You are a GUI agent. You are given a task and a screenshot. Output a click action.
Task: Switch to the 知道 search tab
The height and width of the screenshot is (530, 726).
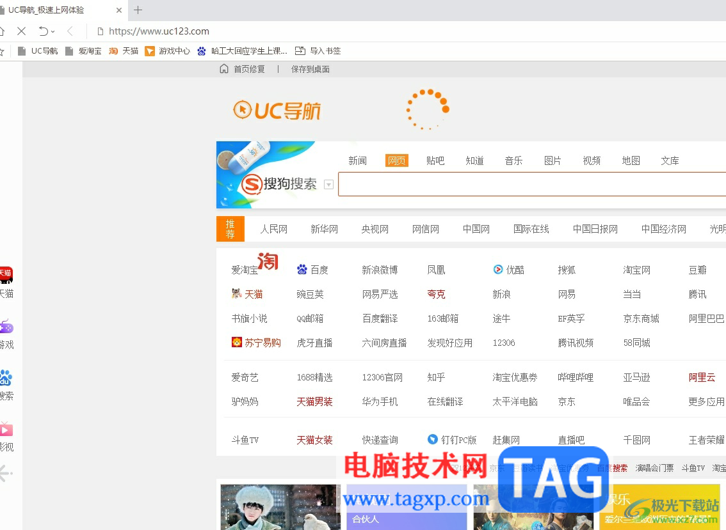coord(474,160)
